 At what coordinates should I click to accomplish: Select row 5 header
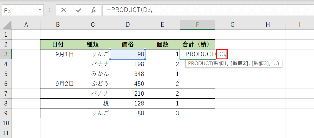6,74
